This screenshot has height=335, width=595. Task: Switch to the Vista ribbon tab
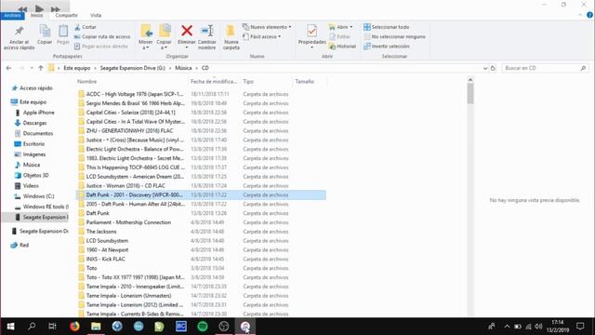click(x=96, y=16)
